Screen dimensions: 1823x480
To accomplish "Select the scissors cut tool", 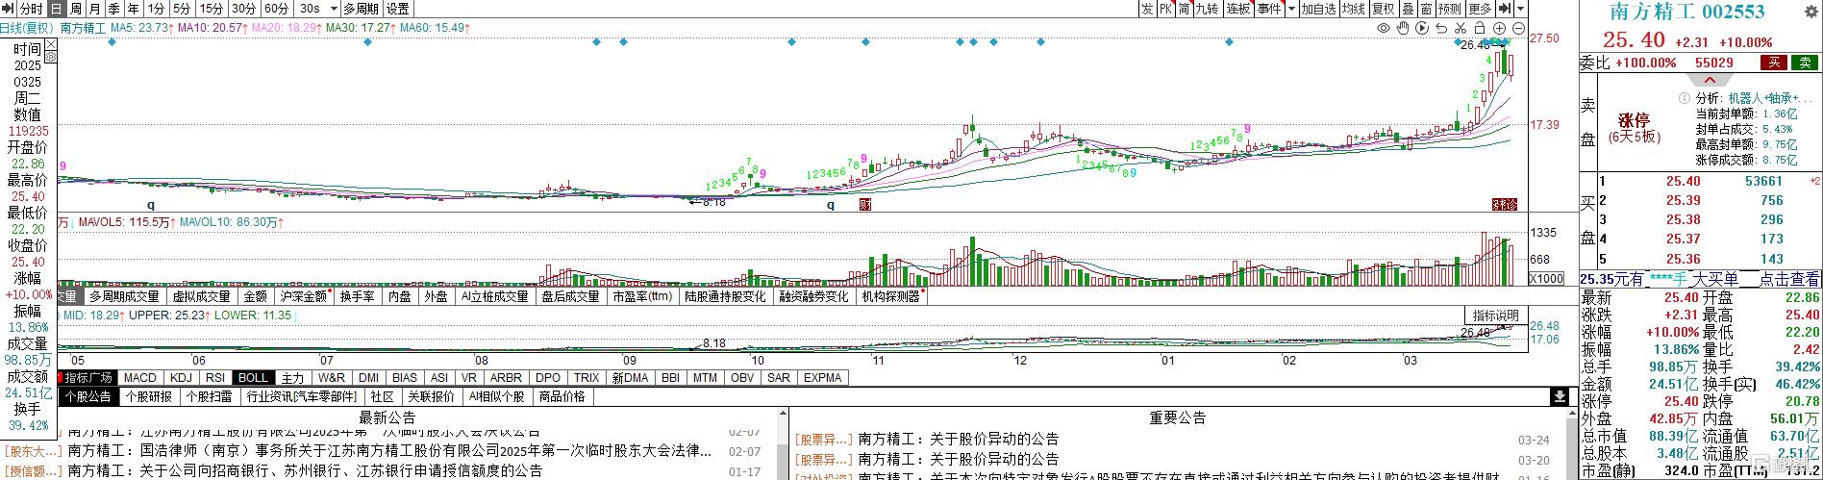I will tap(1461, 28).
